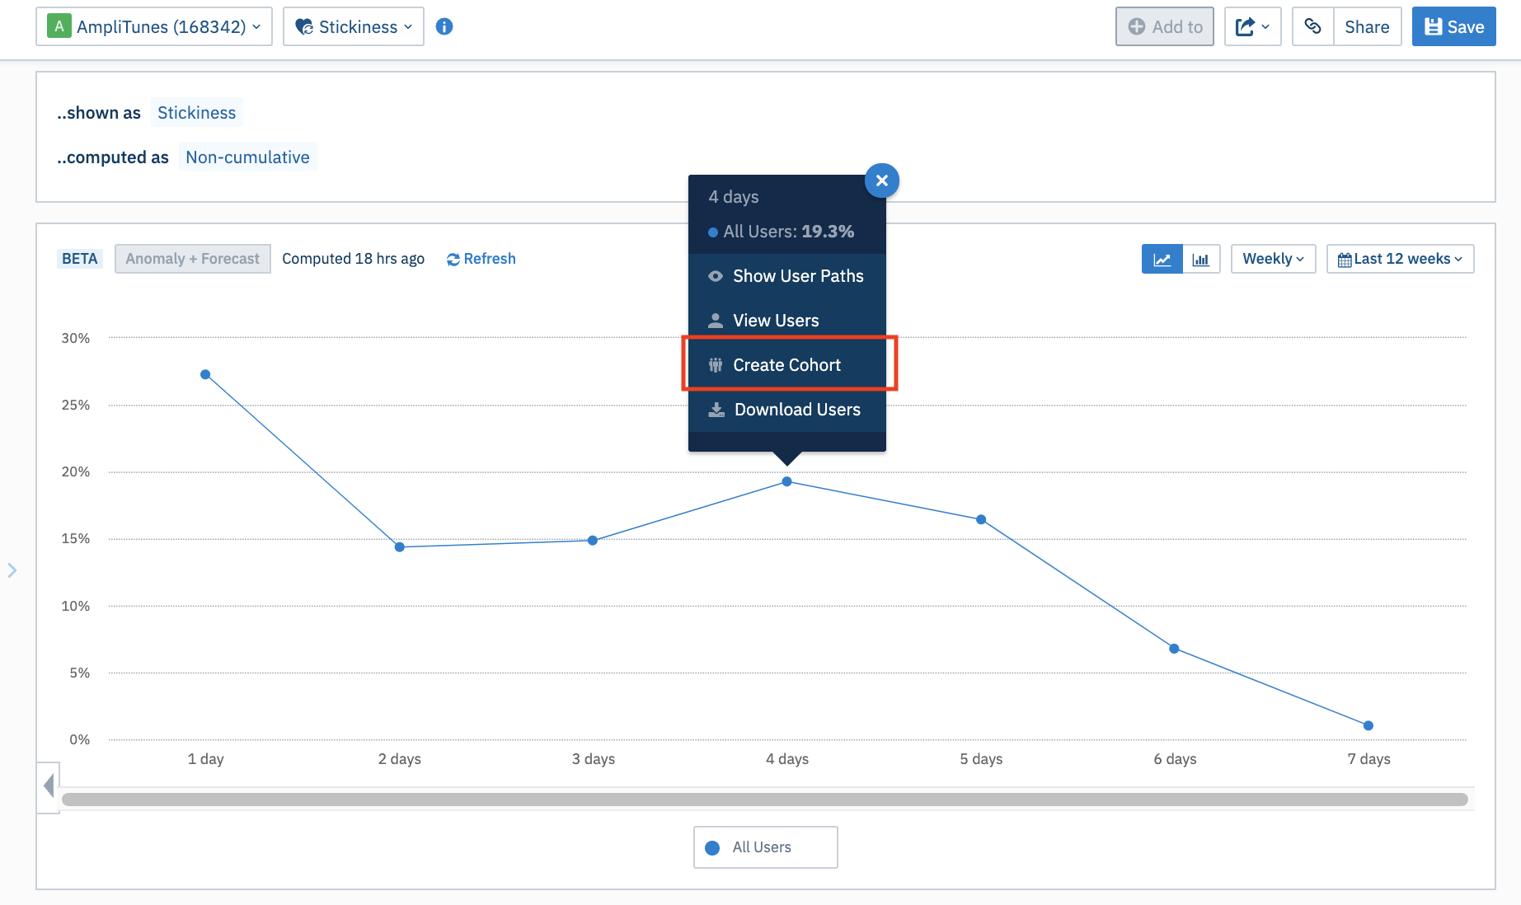1521x905 pixels.
Task: Click the Add to button
Action: point(1164,26)
